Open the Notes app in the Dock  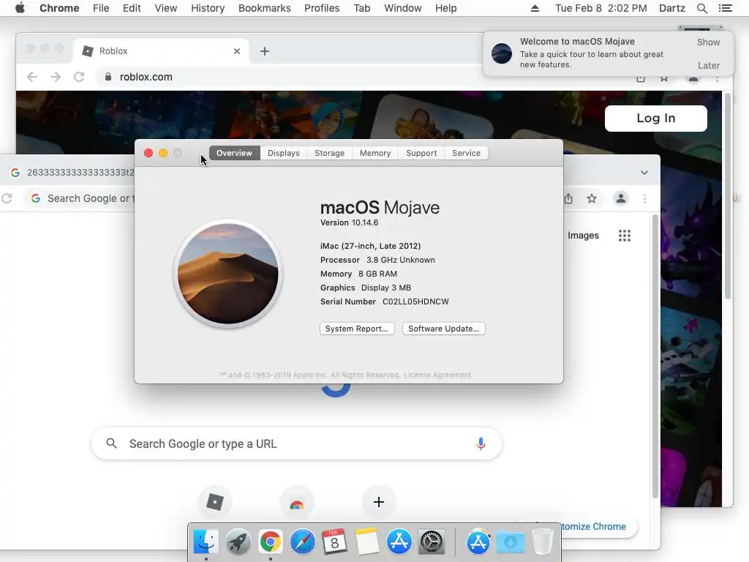tap(366, 542)
